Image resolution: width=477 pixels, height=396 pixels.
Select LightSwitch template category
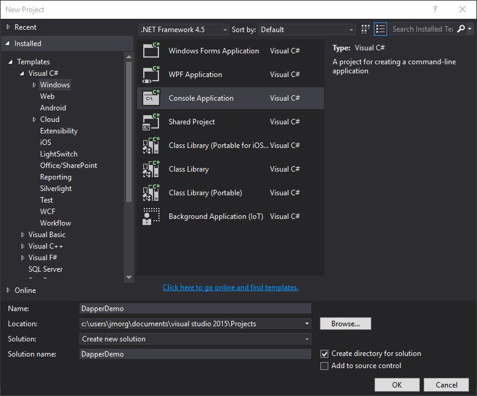59,154
